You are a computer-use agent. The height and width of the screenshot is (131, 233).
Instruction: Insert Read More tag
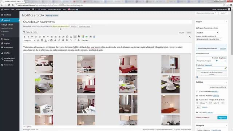[71, 37]
